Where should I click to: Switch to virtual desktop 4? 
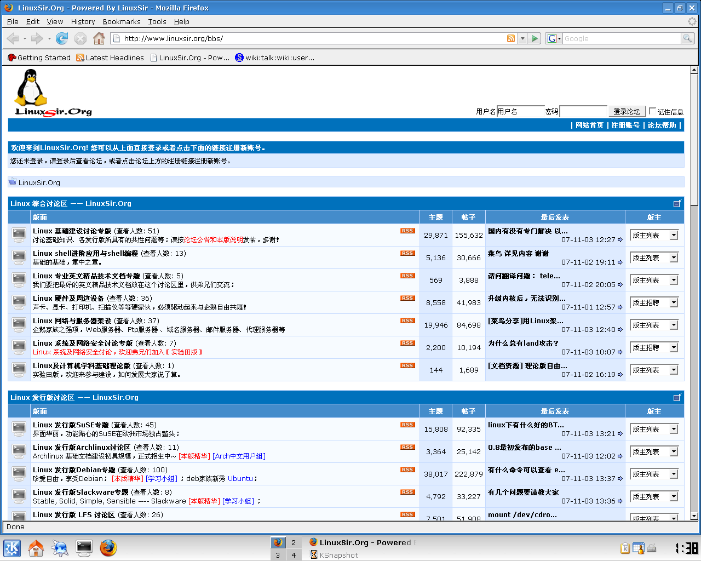point(294,555)
